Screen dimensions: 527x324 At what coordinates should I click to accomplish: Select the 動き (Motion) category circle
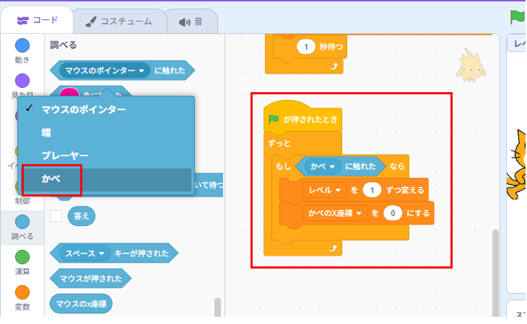pos(22,46)
